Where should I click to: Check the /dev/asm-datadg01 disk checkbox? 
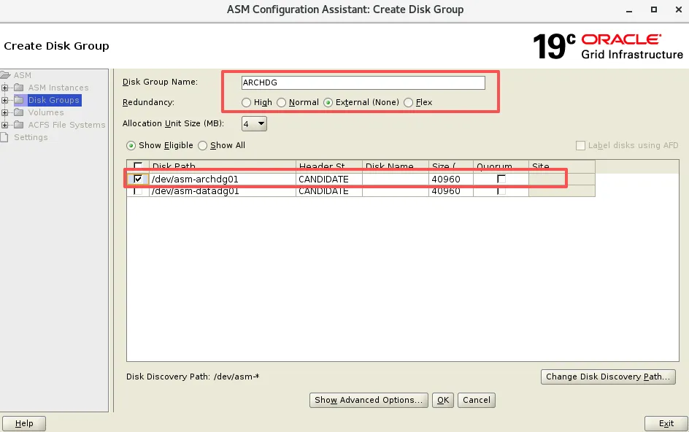click(138, 190)
